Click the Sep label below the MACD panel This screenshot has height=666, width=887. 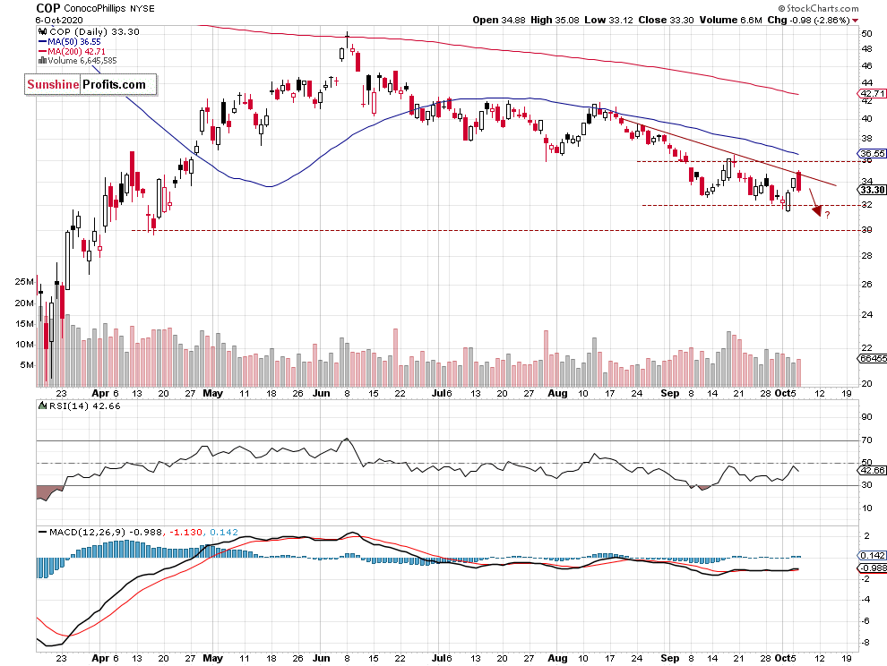pos(670,658)
